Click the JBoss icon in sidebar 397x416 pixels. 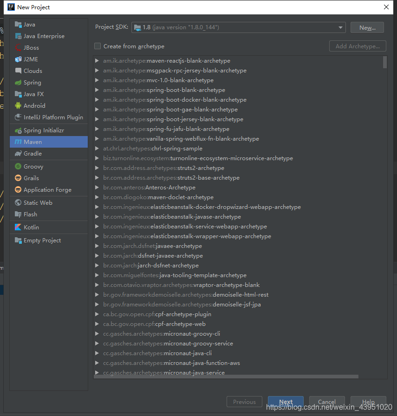pos(18,48)
